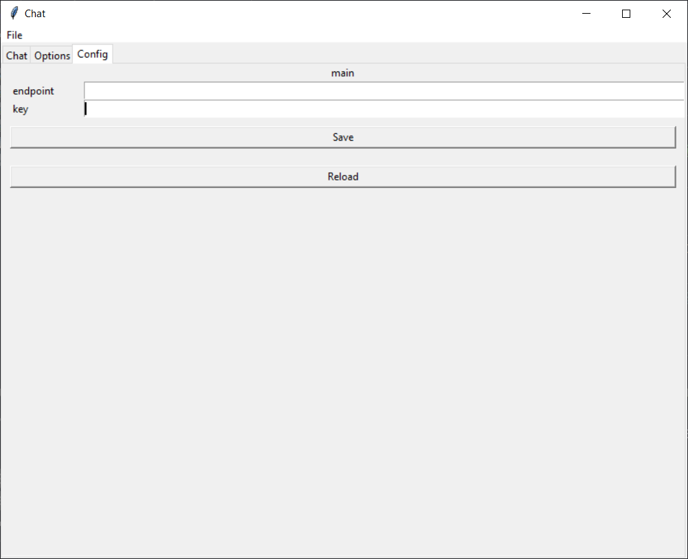Click inside the endpoint input field
Viewport: 688px width, 559px height.
point(384,90)
